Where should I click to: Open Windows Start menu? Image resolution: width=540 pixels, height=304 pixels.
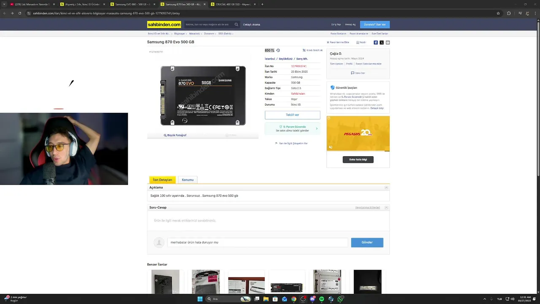pyautogui.click(x=200, y=299)
